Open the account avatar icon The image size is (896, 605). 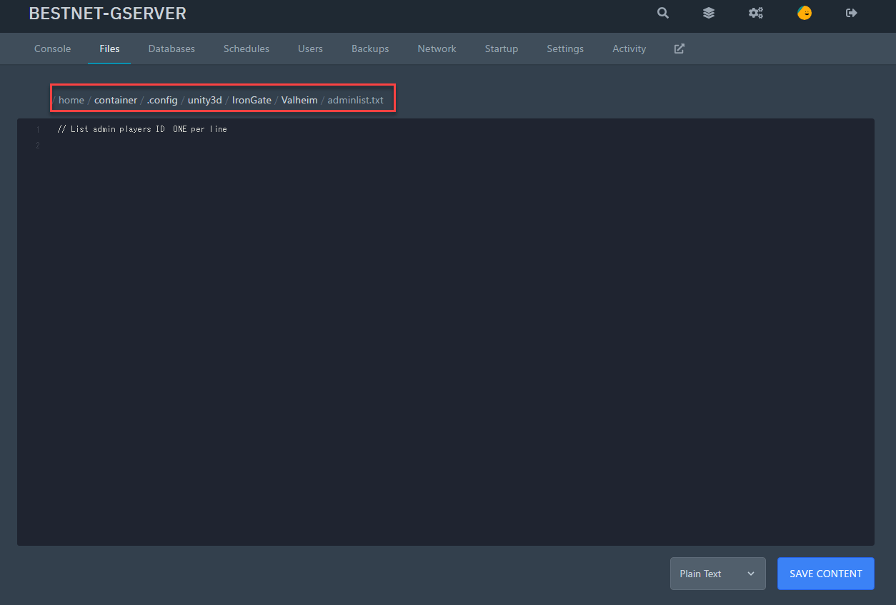click(805, 13)
